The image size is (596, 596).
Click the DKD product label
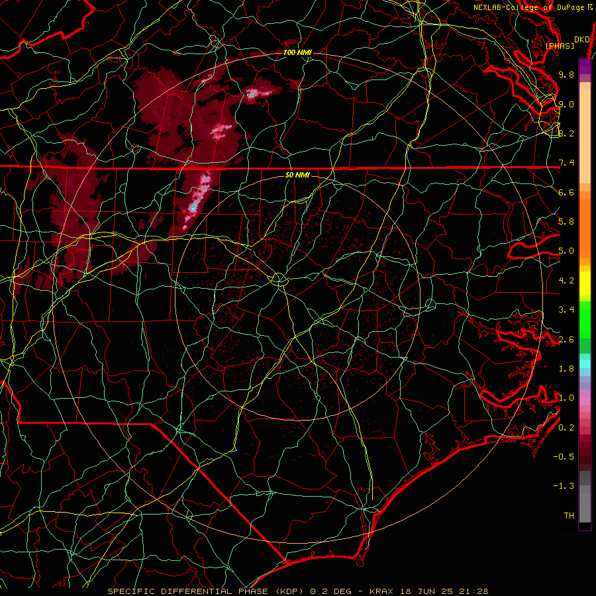pyautogui.click(x=582, y=40)
